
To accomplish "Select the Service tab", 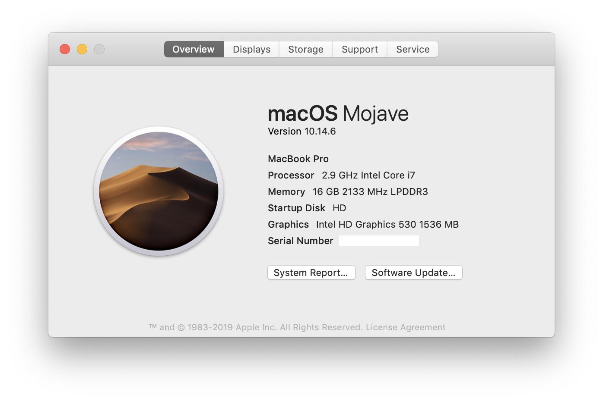I will click(x=413, y=49).
